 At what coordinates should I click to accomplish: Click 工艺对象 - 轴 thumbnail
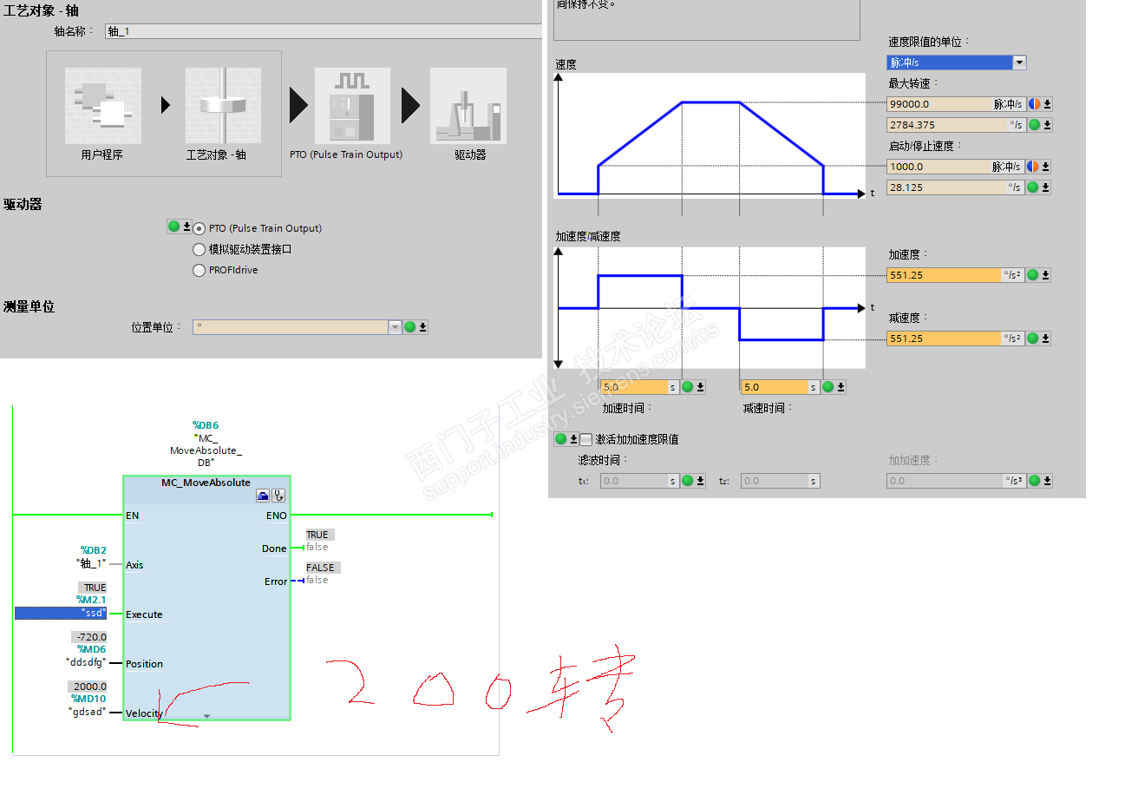coord(223,106)
